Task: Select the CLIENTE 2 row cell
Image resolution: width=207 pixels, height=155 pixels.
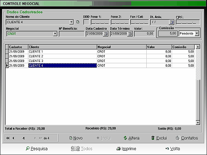Action: pyautogui.click(x=62, y=56)
